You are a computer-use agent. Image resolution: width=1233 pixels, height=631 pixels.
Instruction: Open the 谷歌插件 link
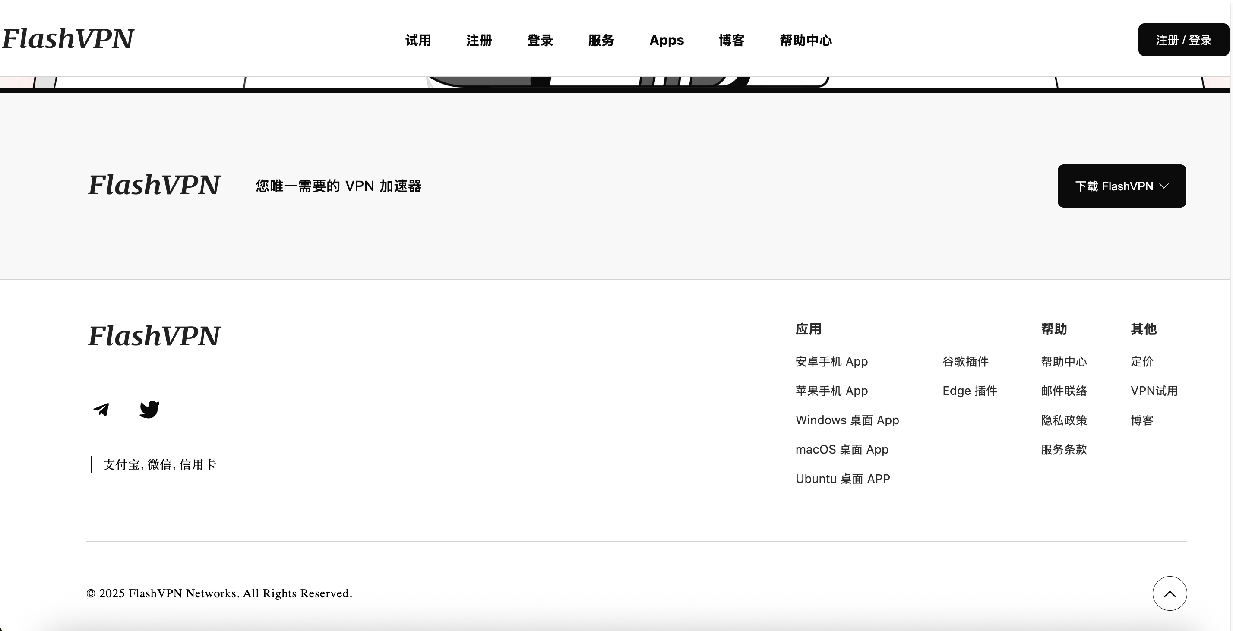(965, 362)
